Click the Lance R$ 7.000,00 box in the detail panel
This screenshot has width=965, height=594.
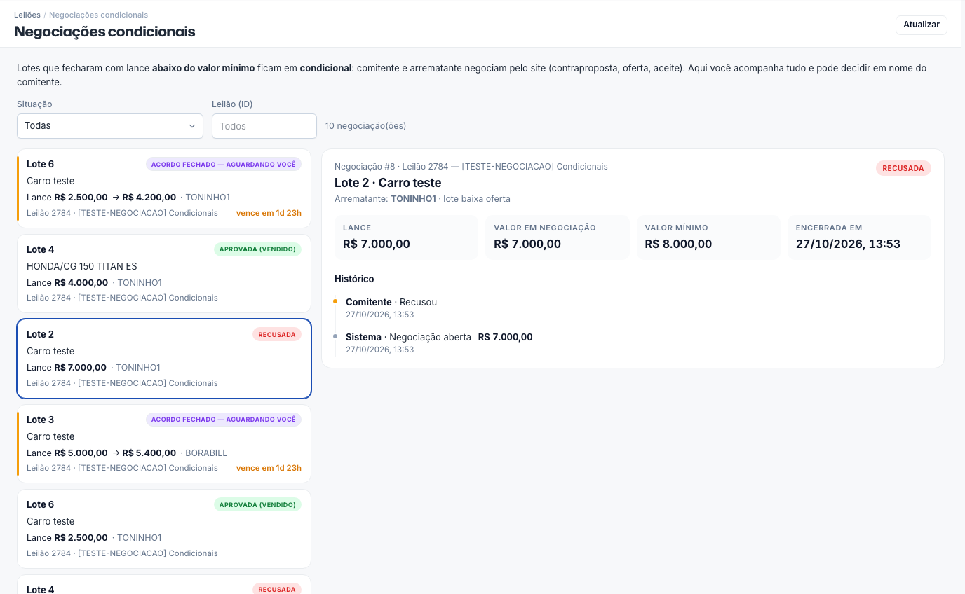coord(406,237)
